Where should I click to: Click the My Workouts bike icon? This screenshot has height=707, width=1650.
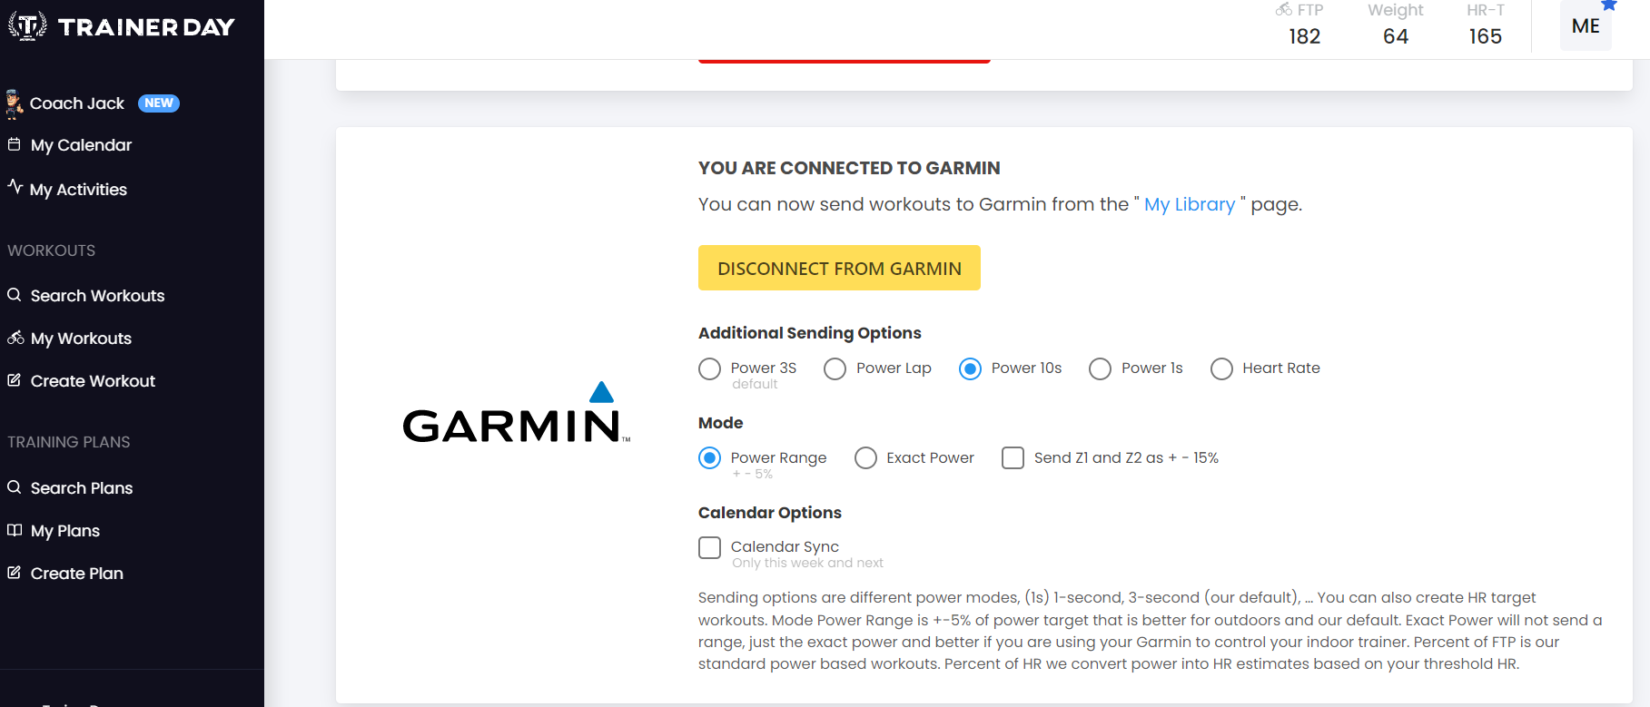[15, 338]
